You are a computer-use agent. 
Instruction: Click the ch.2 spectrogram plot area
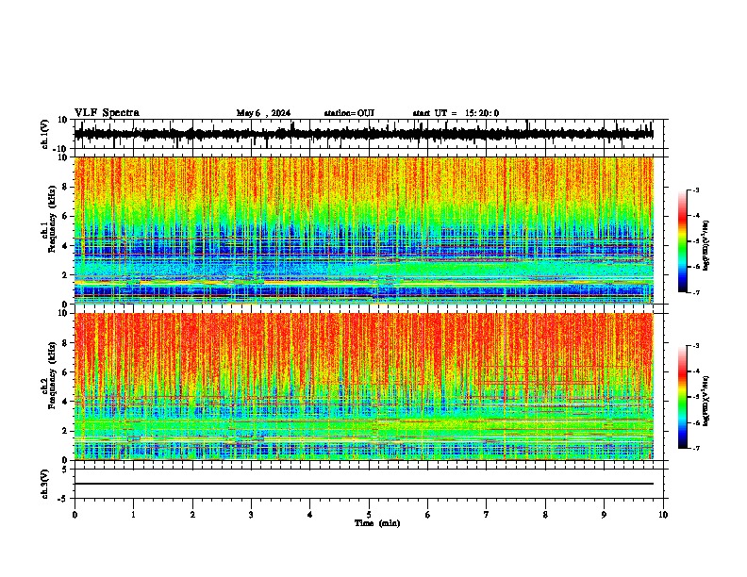[x=364, y=387]
